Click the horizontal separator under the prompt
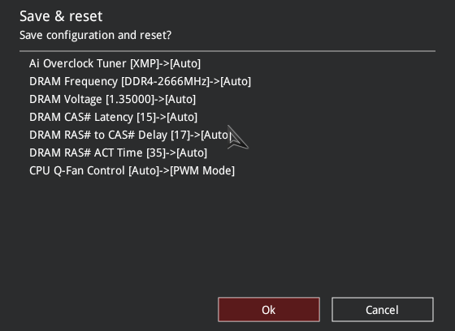The width and height of the screenshot is (455, 331). (227, 51)
